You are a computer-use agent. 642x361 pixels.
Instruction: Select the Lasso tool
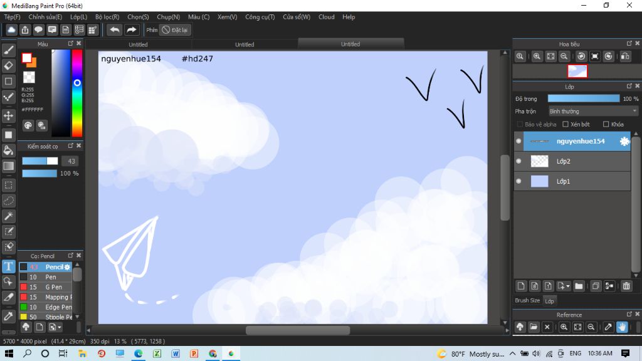coord(9,201)
